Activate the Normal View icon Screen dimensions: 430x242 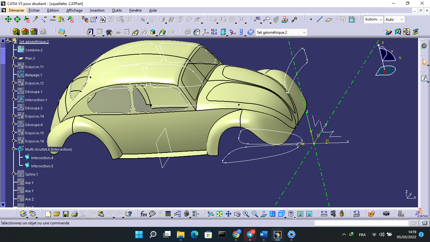coord(264,214)
